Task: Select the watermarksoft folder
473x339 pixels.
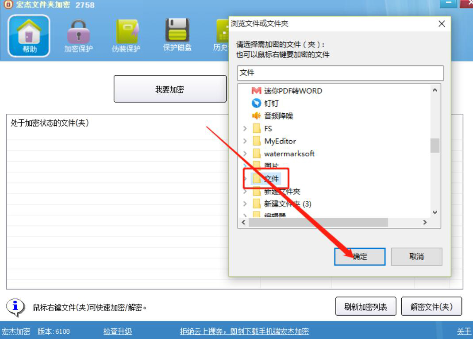Action: click(284, 154)
